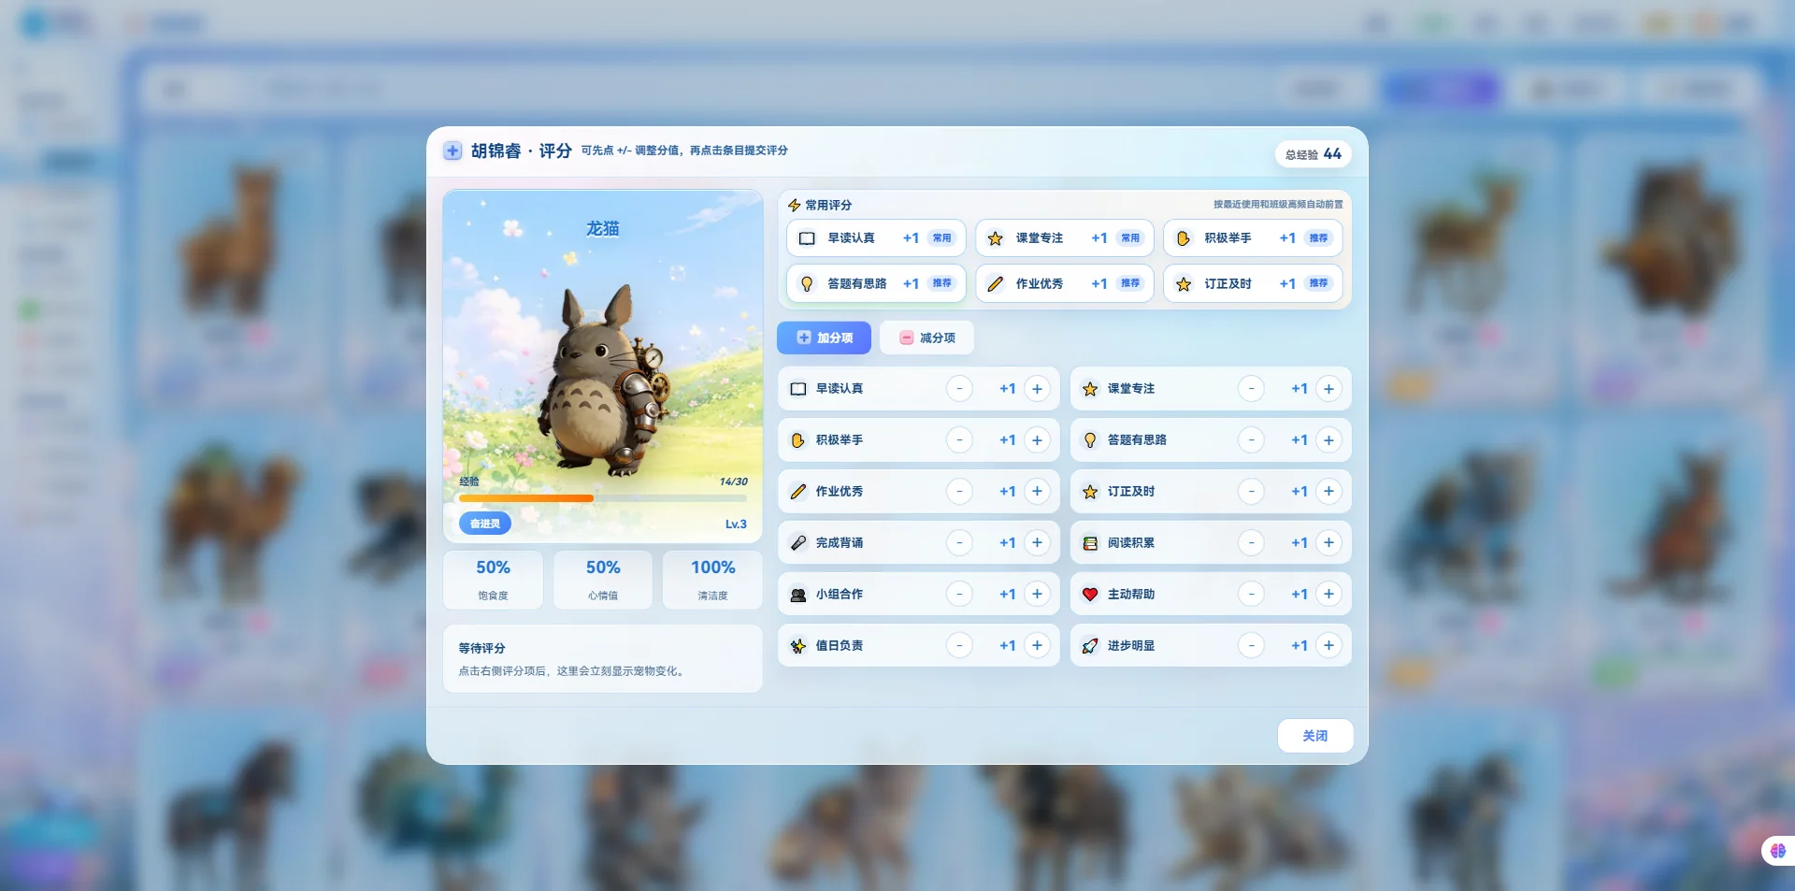Click the books icon in 阅读积累 row
Screen dimensions: 1795x891
click(1090, 543)
